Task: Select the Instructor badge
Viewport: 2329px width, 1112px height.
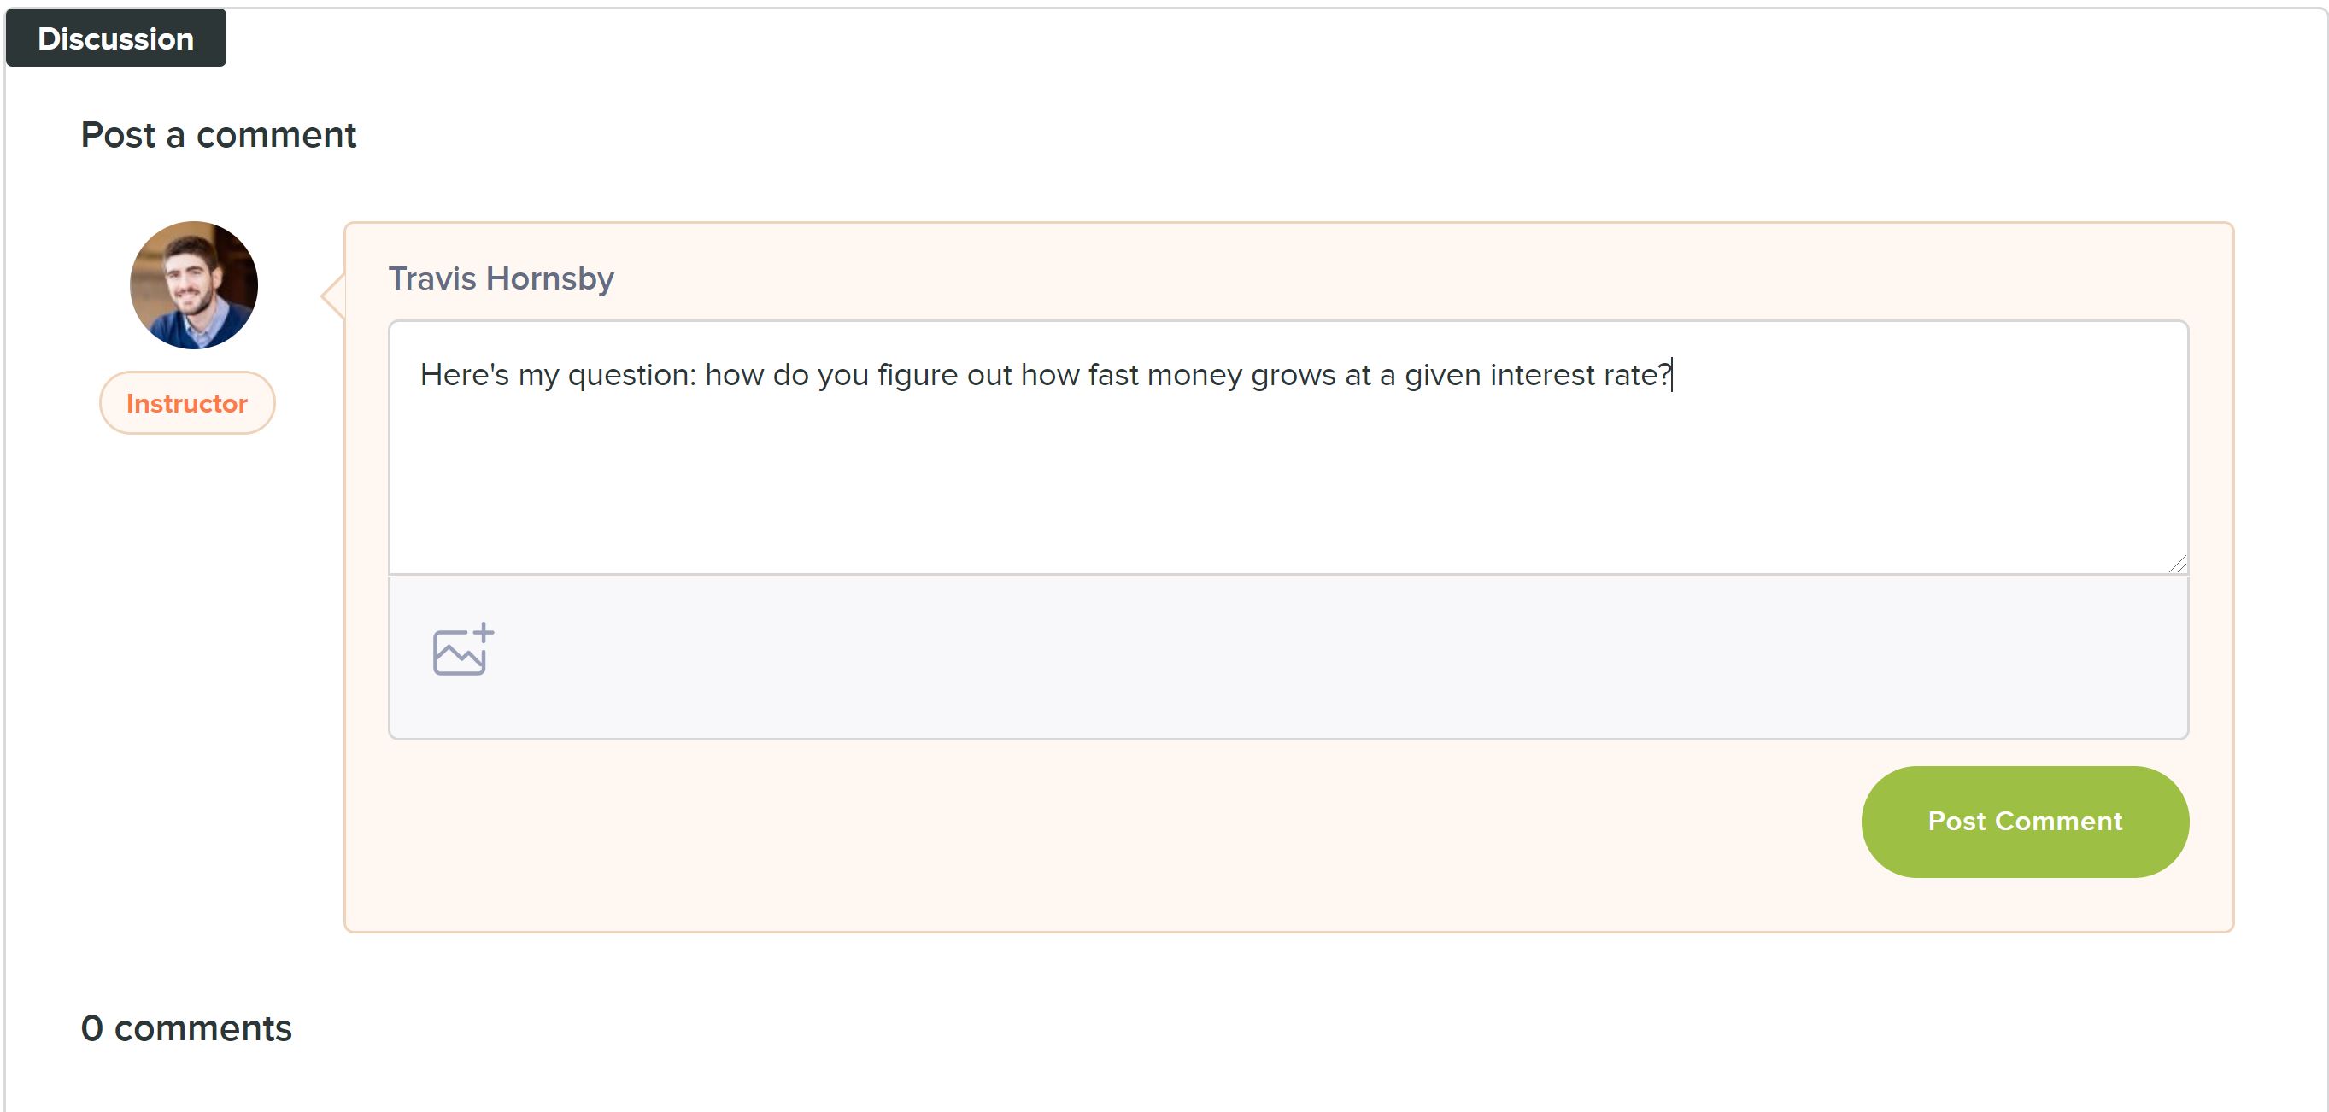Action: [187, 403]
